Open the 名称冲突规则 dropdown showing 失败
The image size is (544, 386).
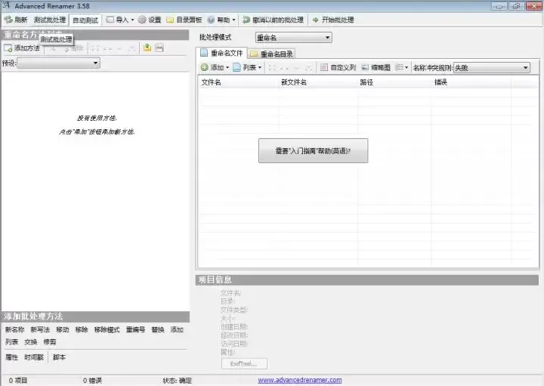coord(492,68)
